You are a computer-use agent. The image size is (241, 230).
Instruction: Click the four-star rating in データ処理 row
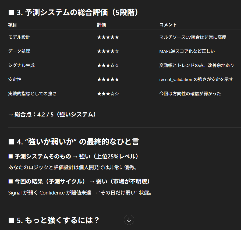[x=108, y=51]
